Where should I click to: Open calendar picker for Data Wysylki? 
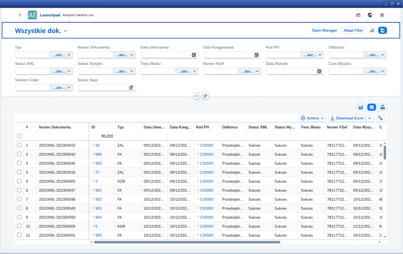[319, 71]
